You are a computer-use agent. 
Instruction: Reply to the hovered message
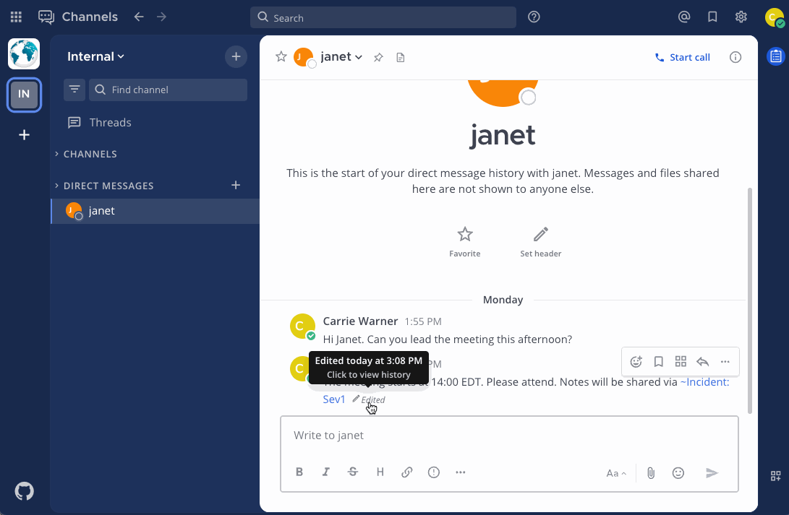click(702, 362)
